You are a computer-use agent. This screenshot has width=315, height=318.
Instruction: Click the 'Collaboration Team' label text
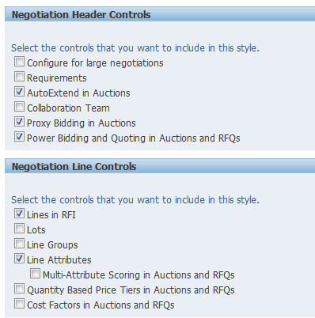pos(68,108)
